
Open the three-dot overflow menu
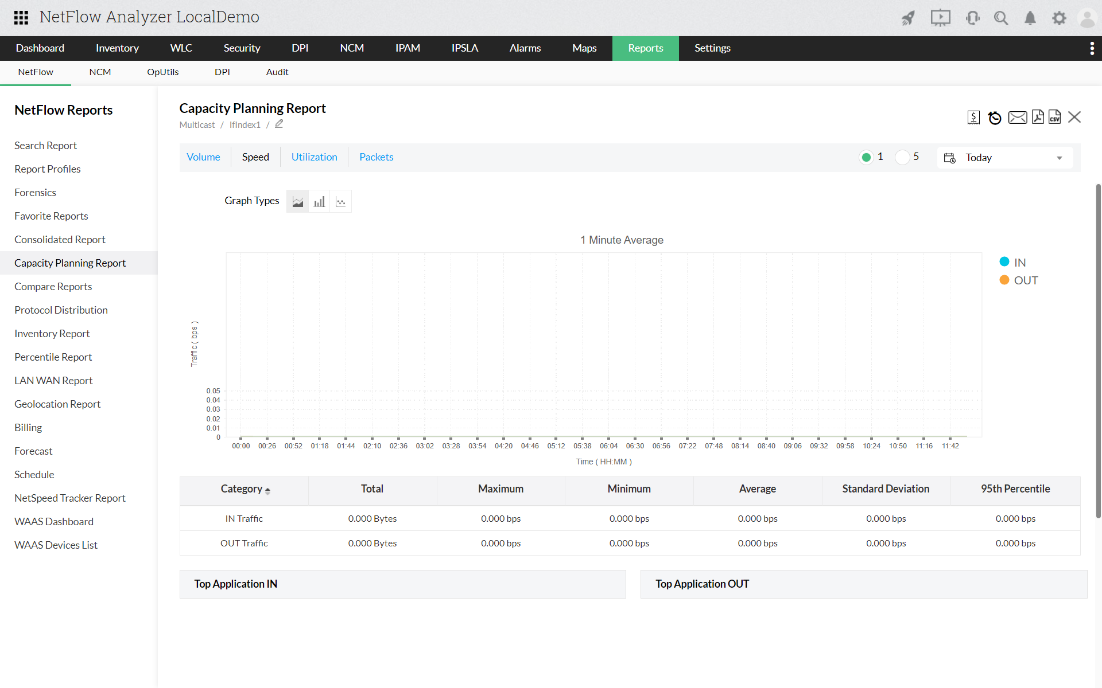(1092, 48)
